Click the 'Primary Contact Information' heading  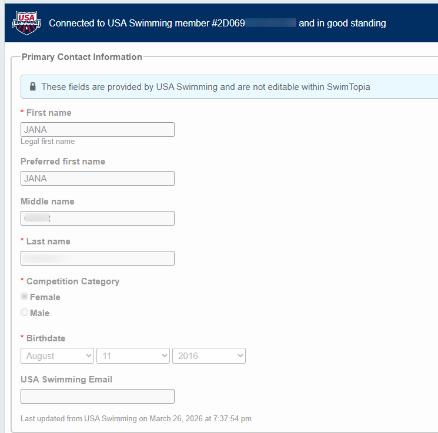tap(82, 57)
